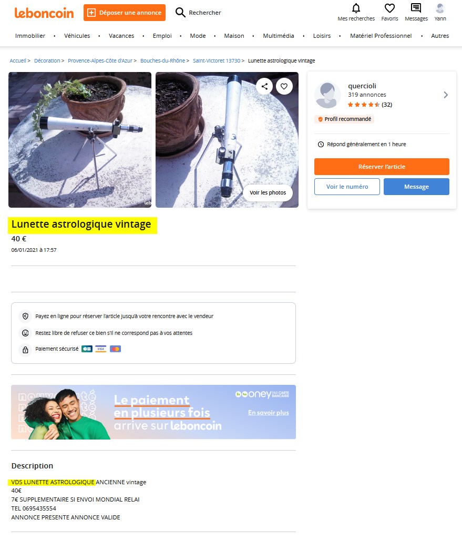Click the Rechercher magnifier icon

[180, 13]
